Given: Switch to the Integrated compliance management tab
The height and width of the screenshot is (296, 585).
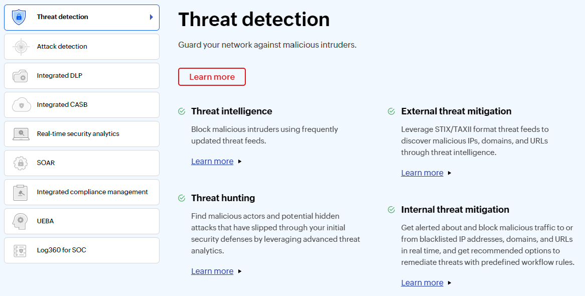Looking at the screenshot, I should tap(92, 192).
